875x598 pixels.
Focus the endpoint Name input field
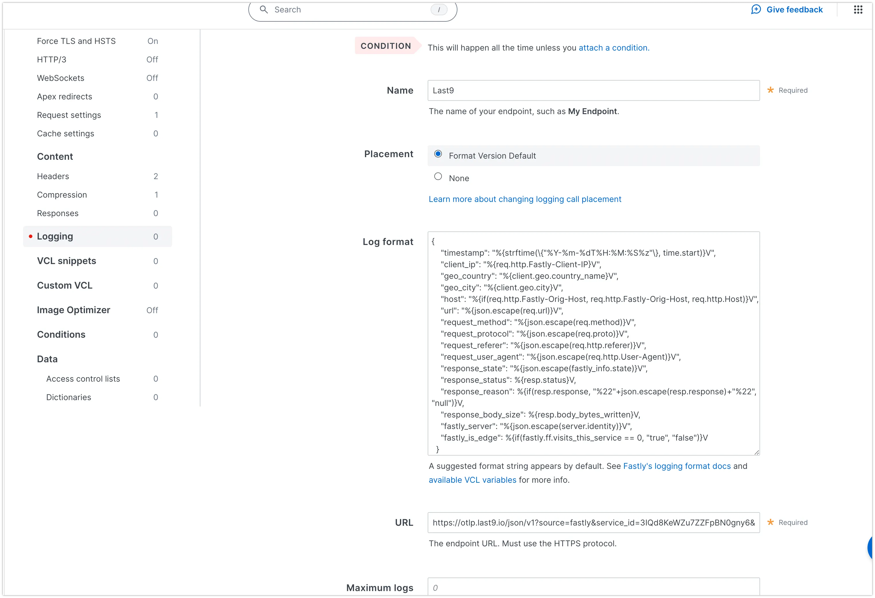(593, 90)
